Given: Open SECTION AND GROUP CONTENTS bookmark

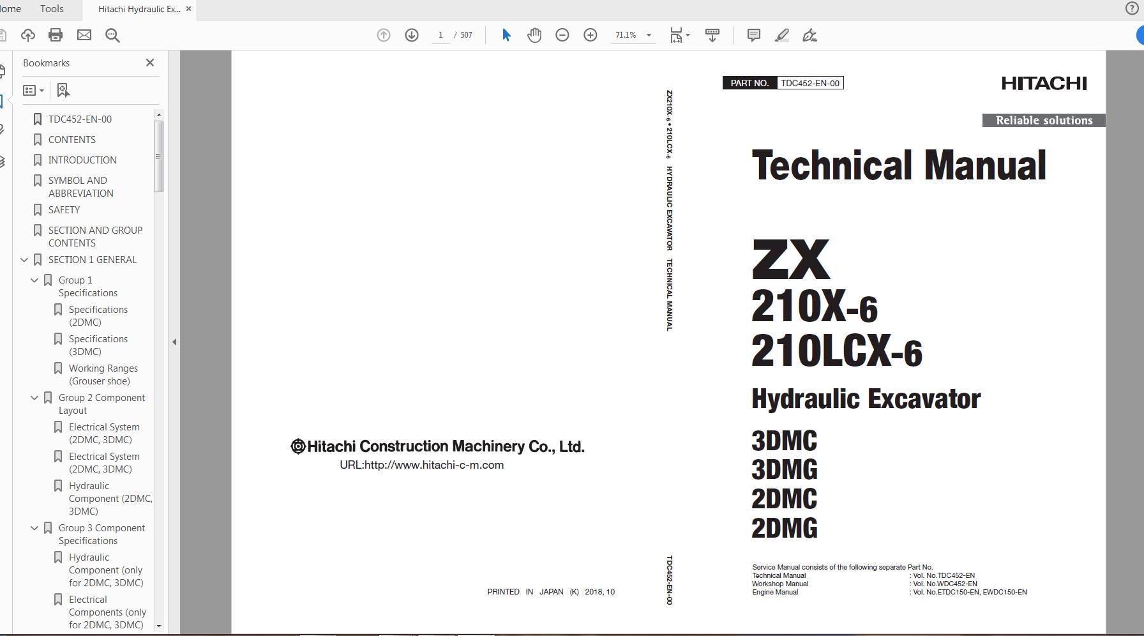Looking at the screenshot, I should pos(96,237).
